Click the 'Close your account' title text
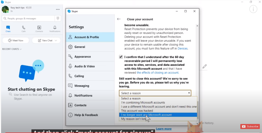 140,19
